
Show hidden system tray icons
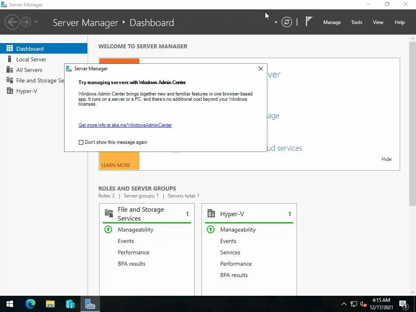pyautogui.click(x=344, y=304)
